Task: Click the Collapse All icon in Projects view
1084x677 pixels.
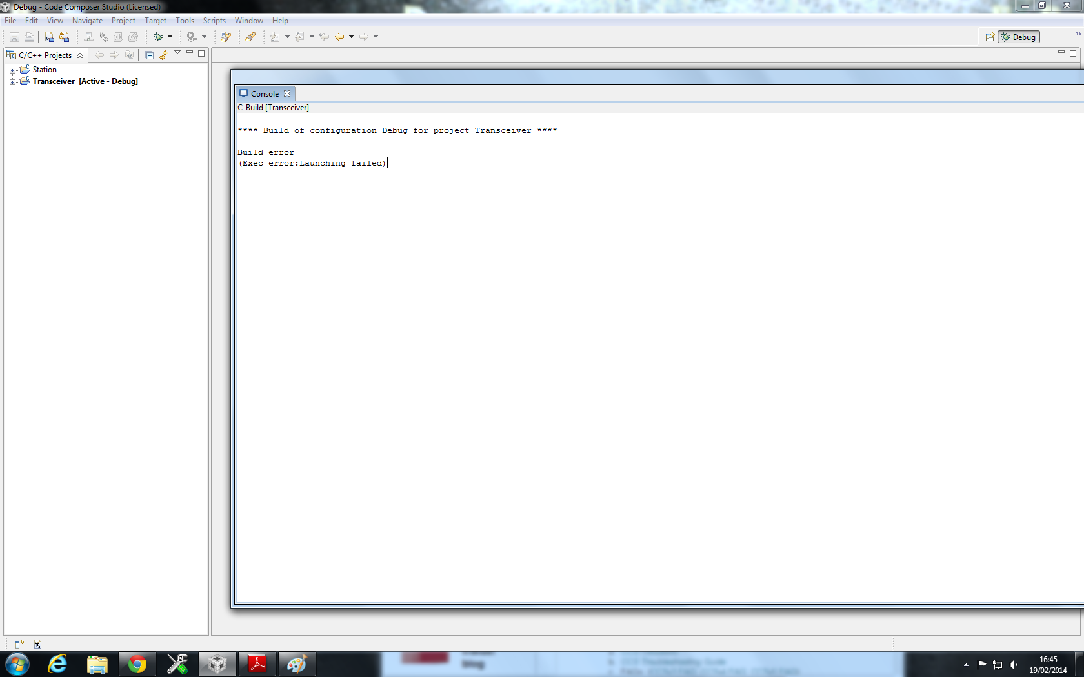Action: point(149,55)
